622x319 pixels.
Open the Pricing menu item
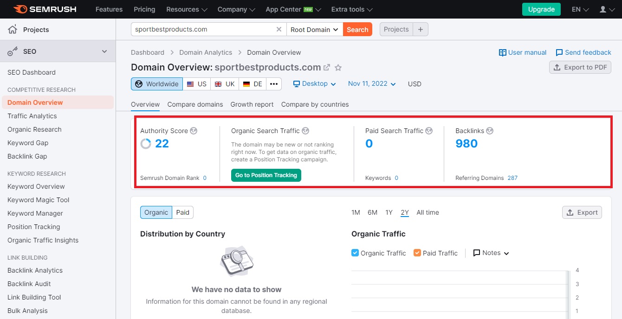click(144, 9)
